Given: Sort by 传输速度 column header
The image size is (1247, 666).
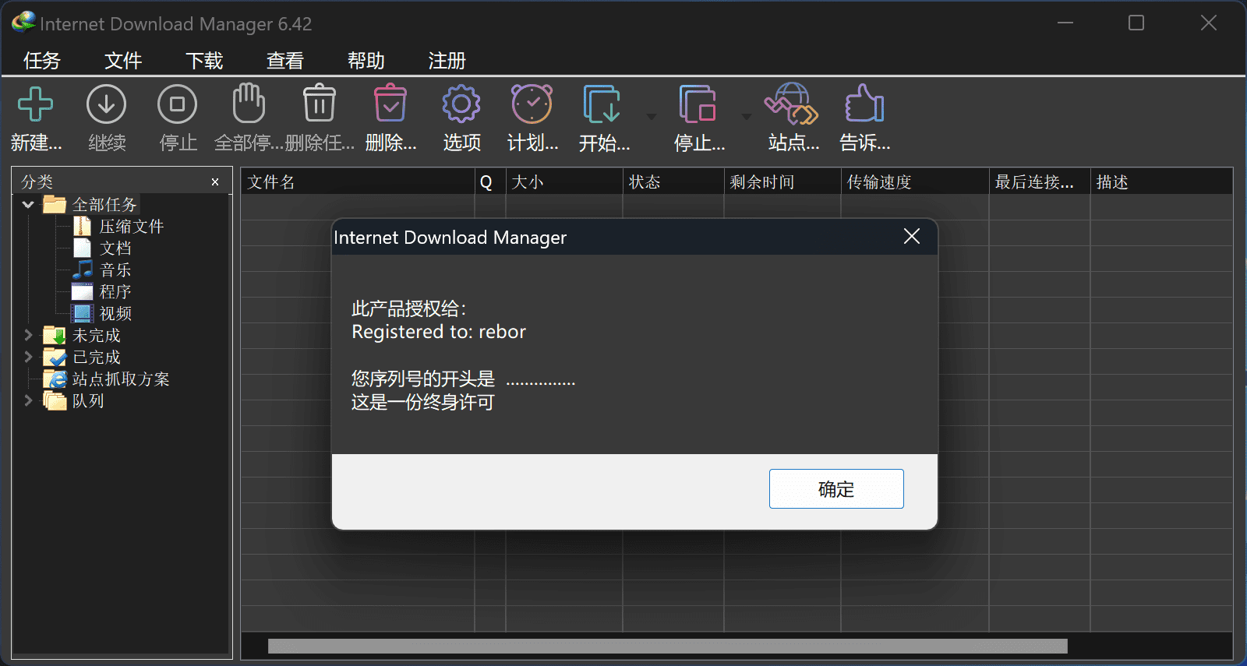Looking at the screenshot, I should click(915, 182).
